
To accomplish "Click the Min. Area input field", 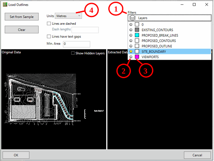I will pyautogui.click(x=77, y=44).
